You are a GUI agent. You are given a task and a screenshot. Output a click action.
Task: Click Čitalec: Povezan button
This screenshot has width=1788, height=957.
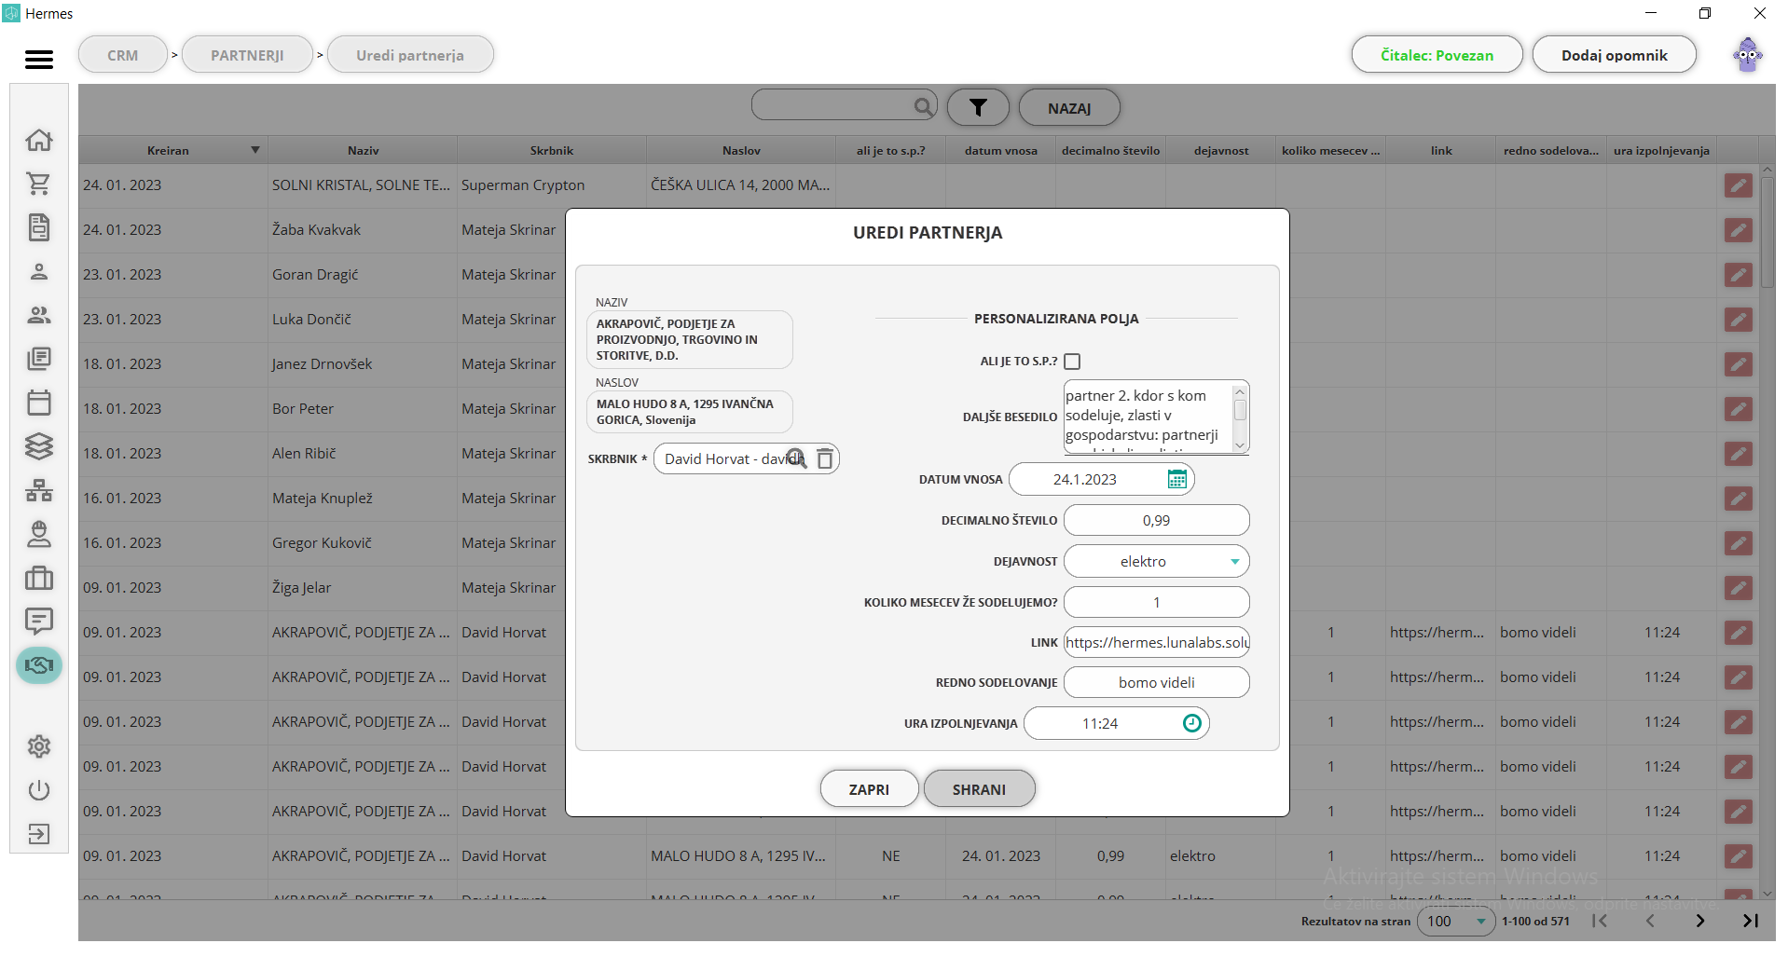[1437, 55]
